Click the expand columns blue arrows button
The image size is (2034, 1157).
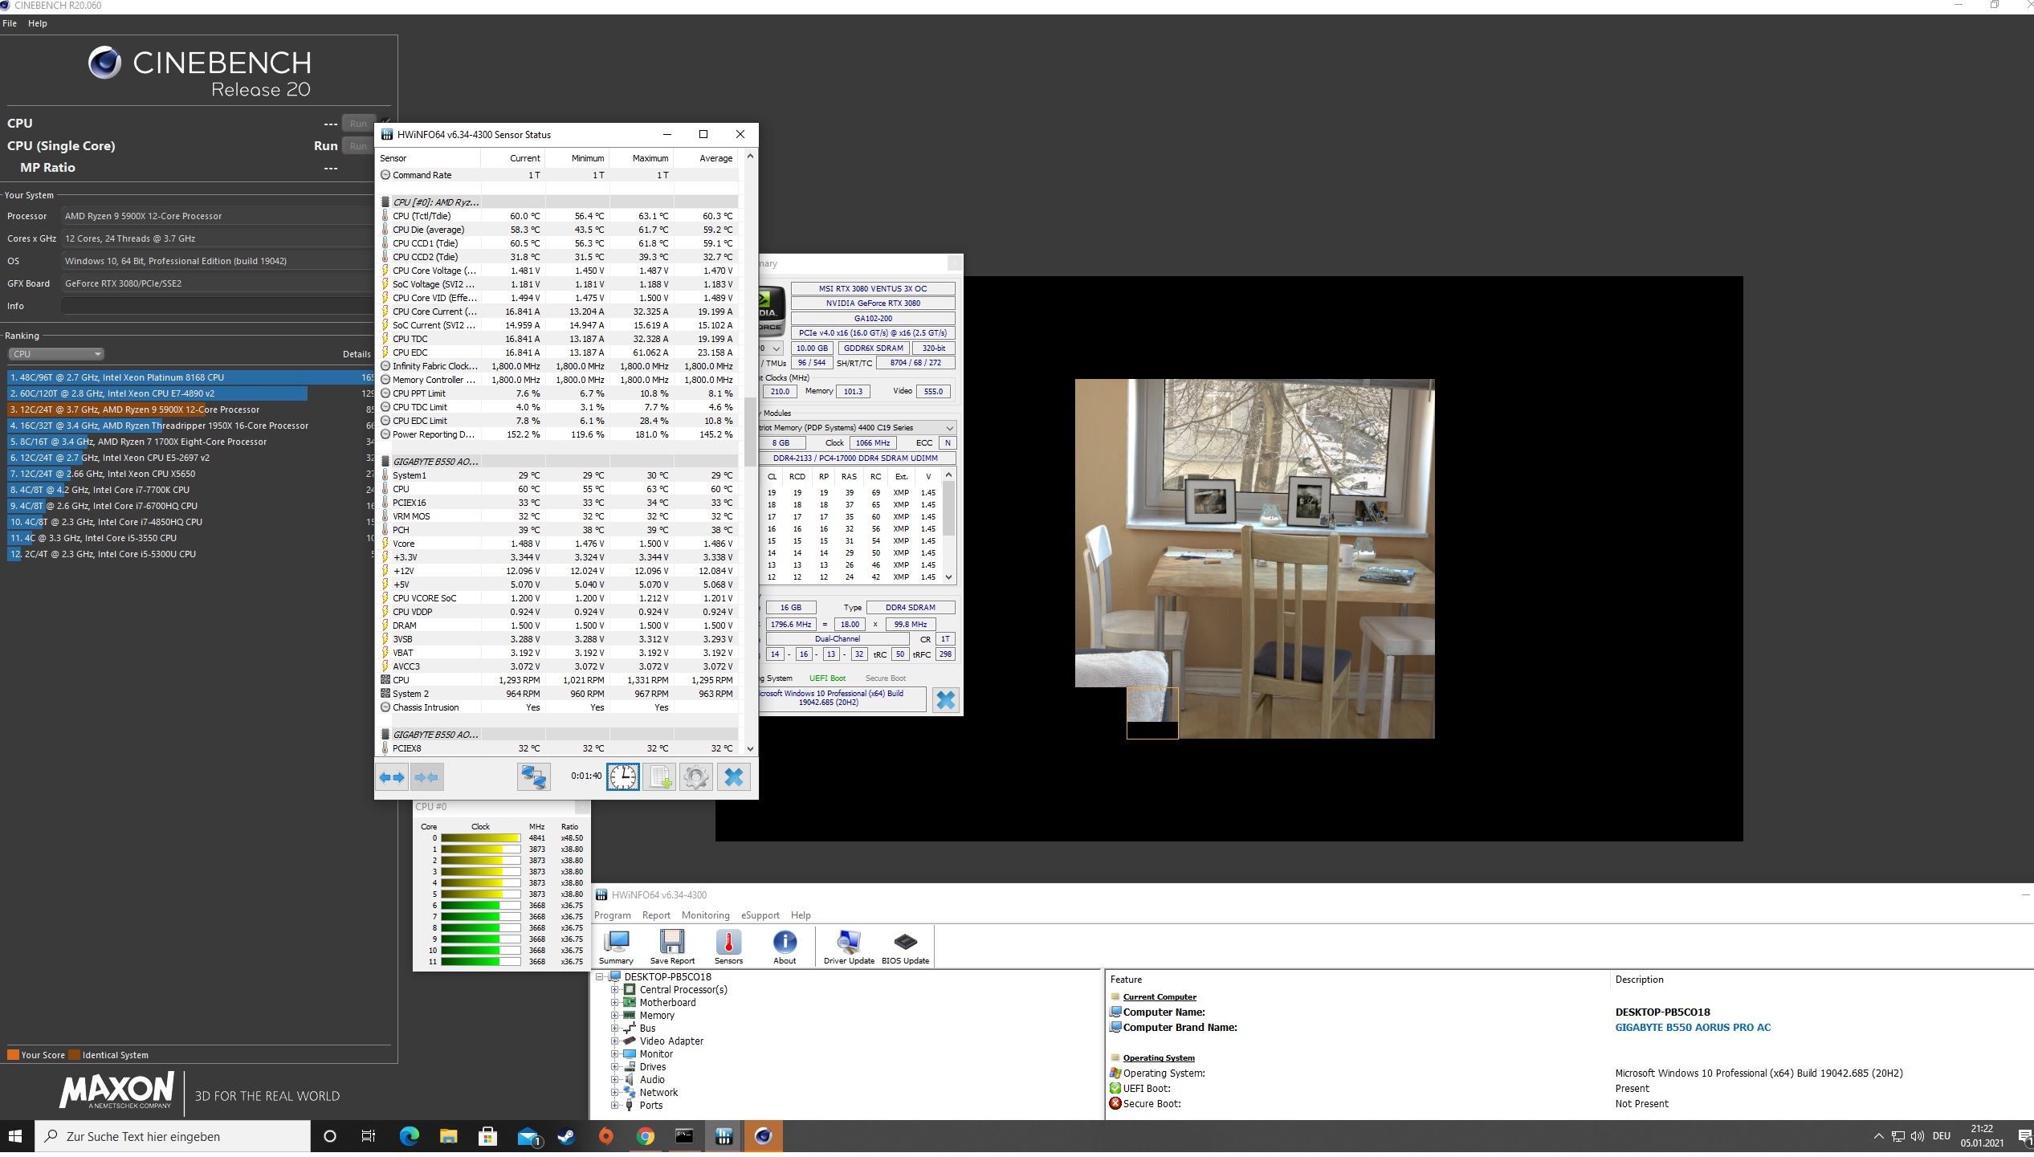(x=392, y=777)
